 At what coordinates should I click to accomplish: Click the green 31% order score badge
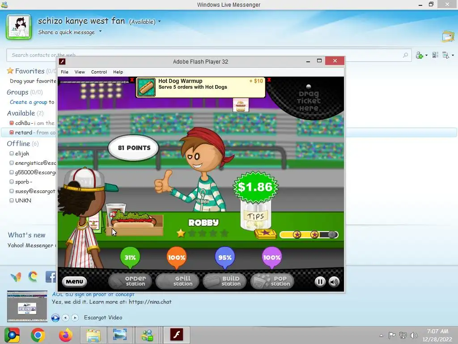[x=130, y=258]
